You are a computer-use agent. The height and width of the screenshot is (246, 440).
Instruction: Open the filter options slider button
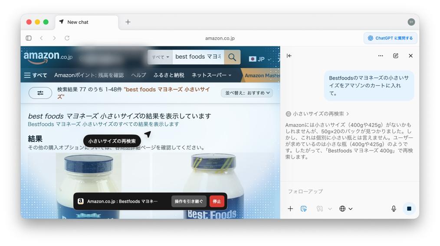(40, 93)
